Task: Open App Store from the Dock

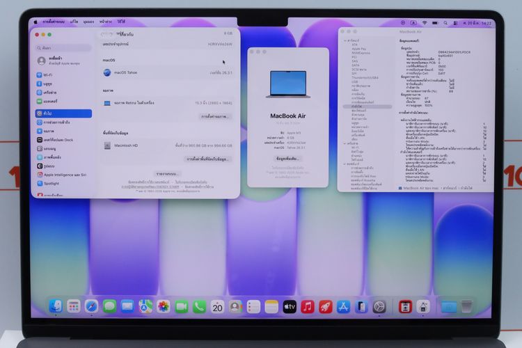Action: [343, 307]
